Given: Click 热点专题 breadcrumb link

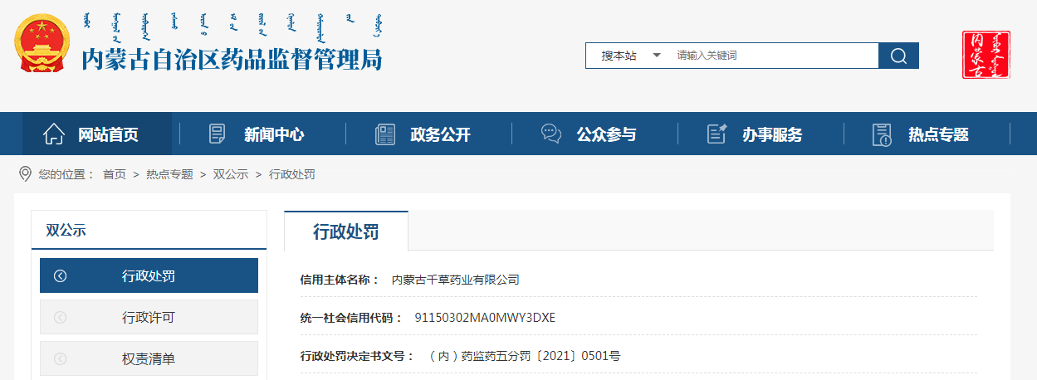Looking at the screenshot, I should pyautogui.click(x=169, y=174).
